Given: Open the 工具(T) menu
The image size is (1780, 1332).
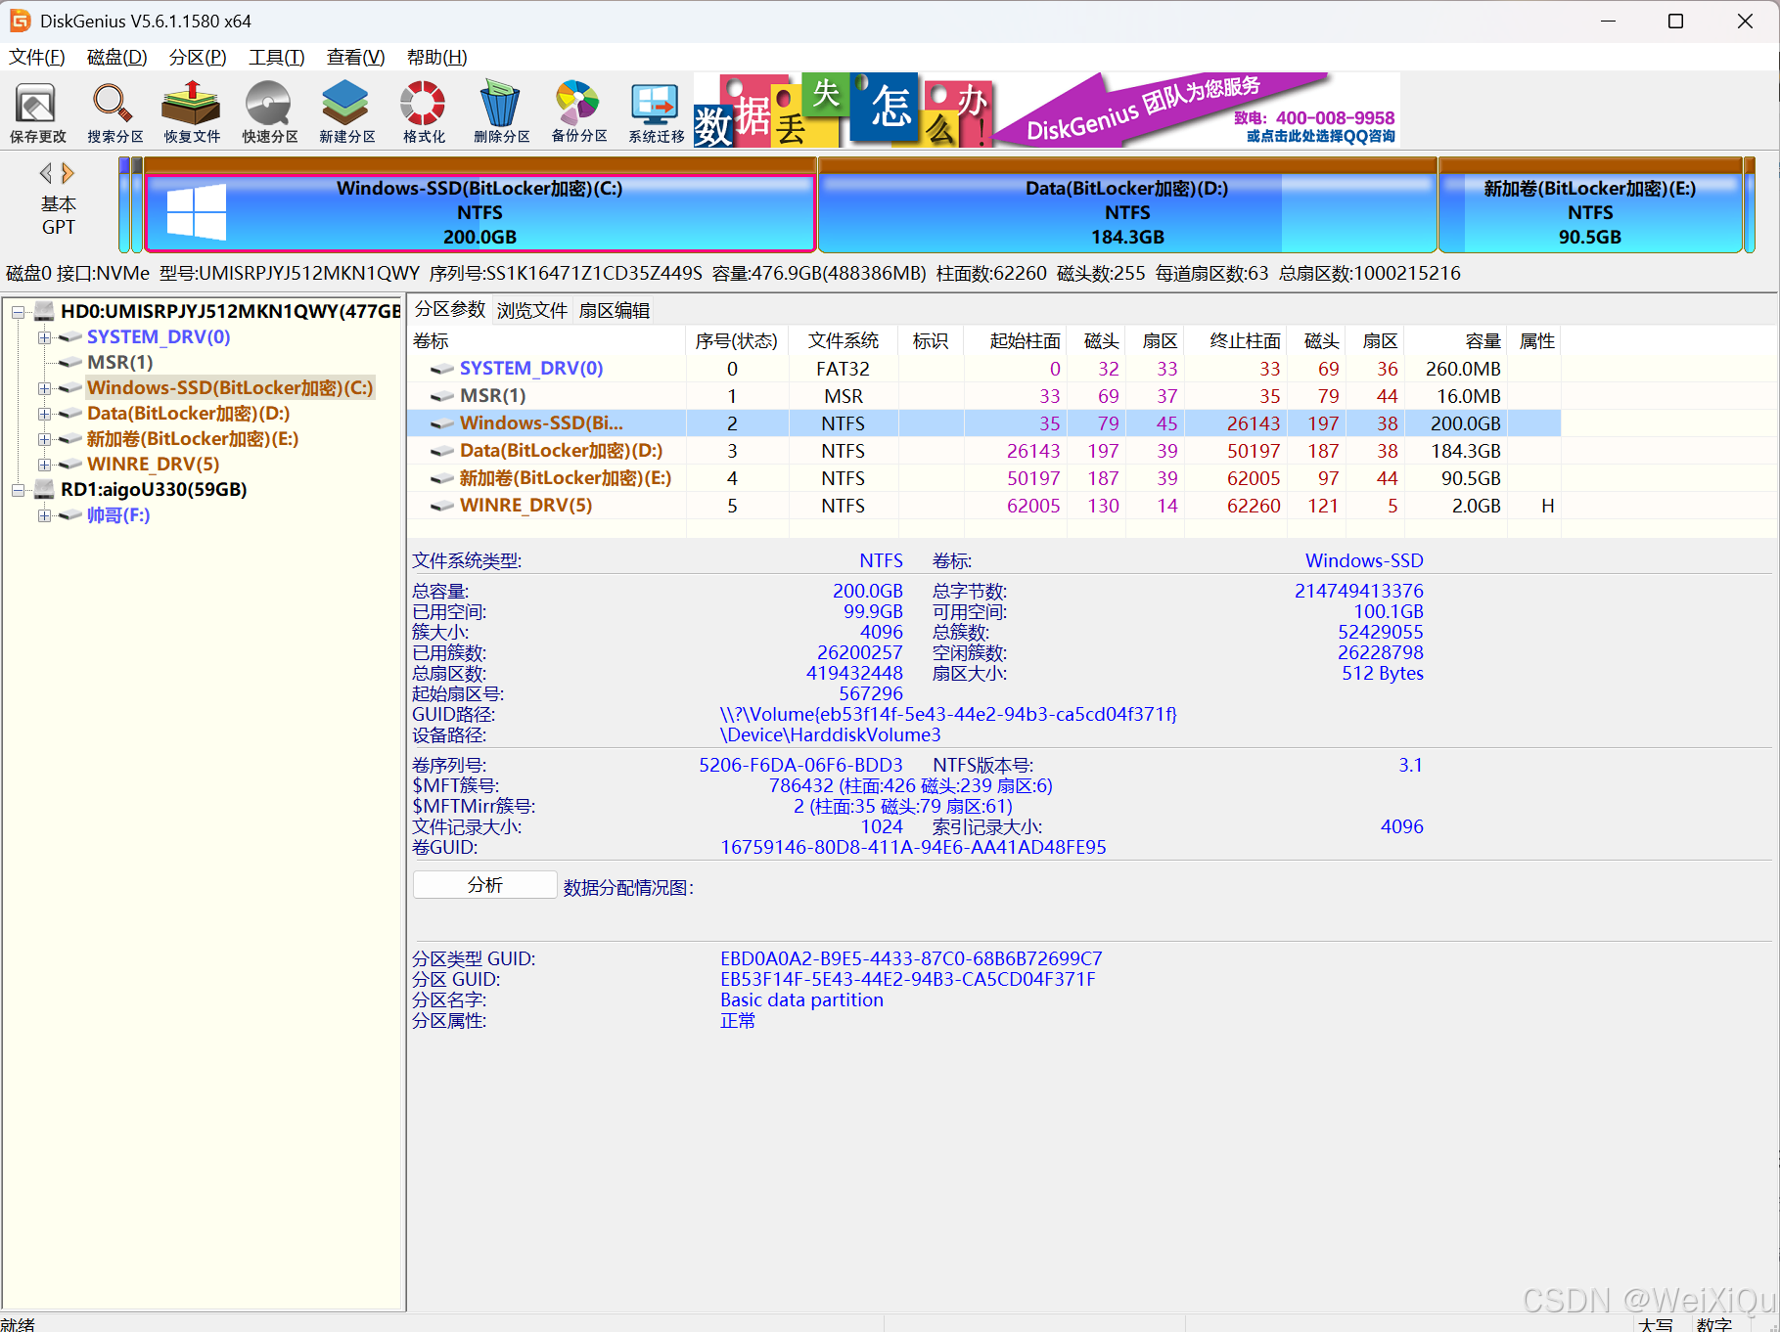Looking at the screenshot, I should 277,57.
